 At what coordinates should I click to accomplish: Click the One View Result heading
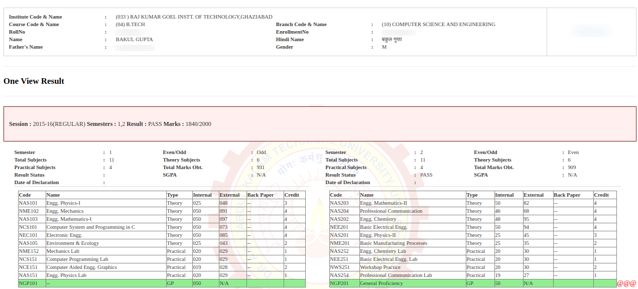(x=34, y=81)
